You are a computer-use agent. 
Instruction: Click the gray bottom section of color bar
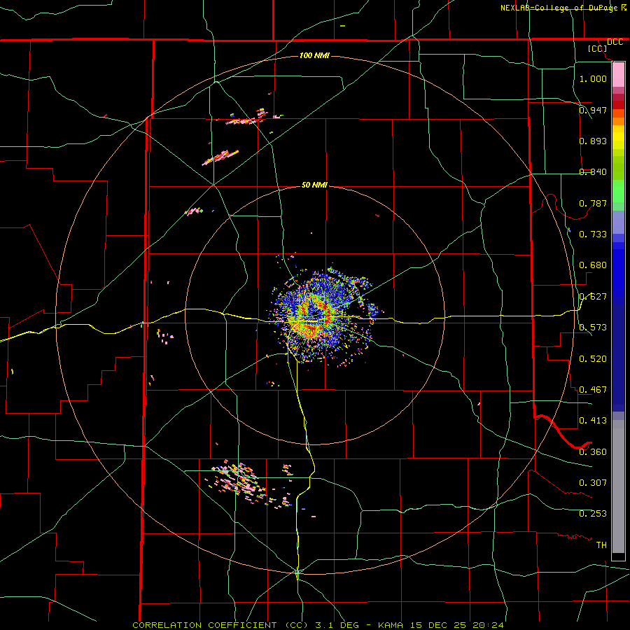tap(618, 486)
